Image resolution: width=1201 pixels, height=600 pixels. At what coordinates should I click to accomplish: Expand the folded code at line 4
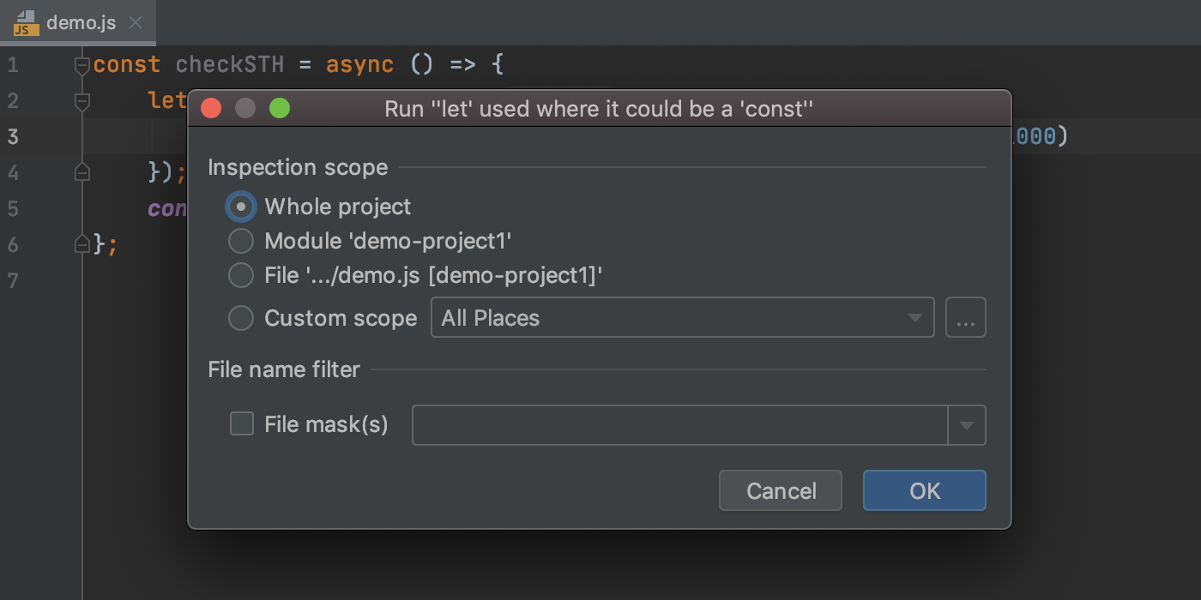tap(81, 171)
